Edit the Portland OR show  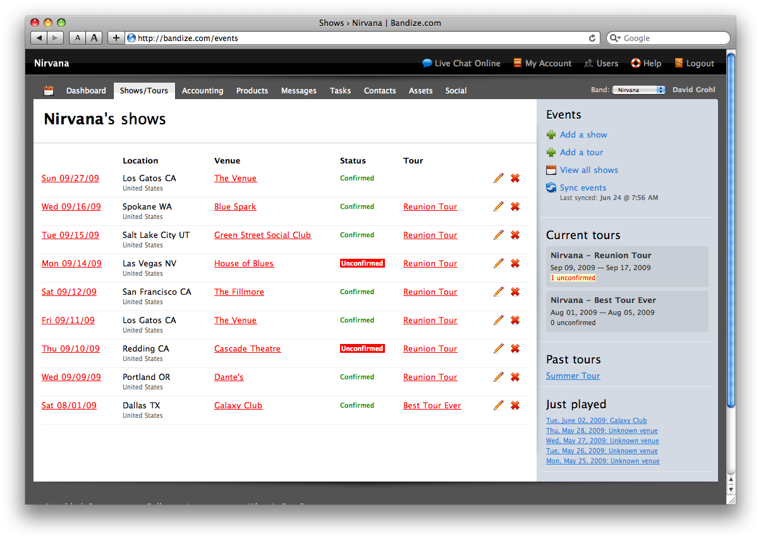pos(499,377)
